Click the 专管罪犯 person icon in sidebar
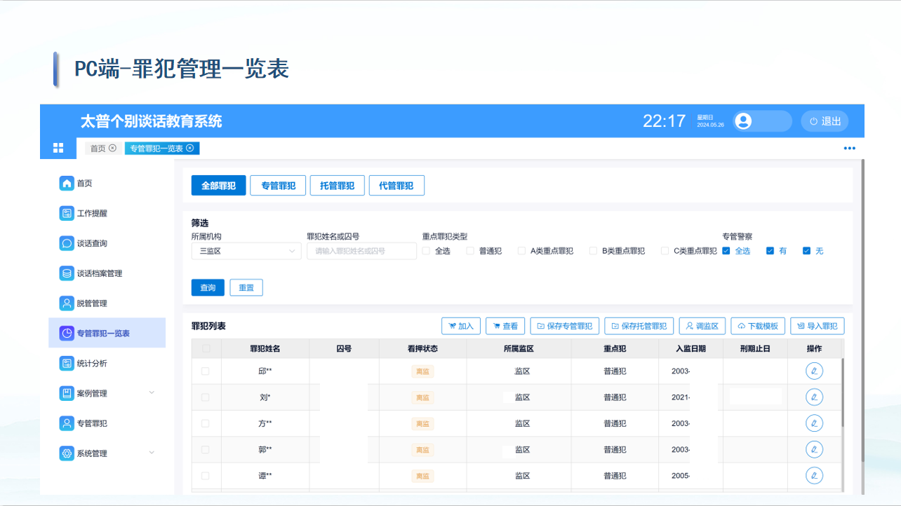 (x=67, y=423)
